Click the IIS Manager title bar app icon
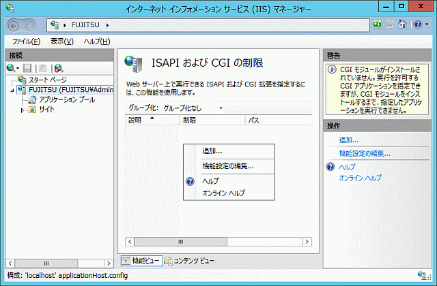 (x=10, y=8)
